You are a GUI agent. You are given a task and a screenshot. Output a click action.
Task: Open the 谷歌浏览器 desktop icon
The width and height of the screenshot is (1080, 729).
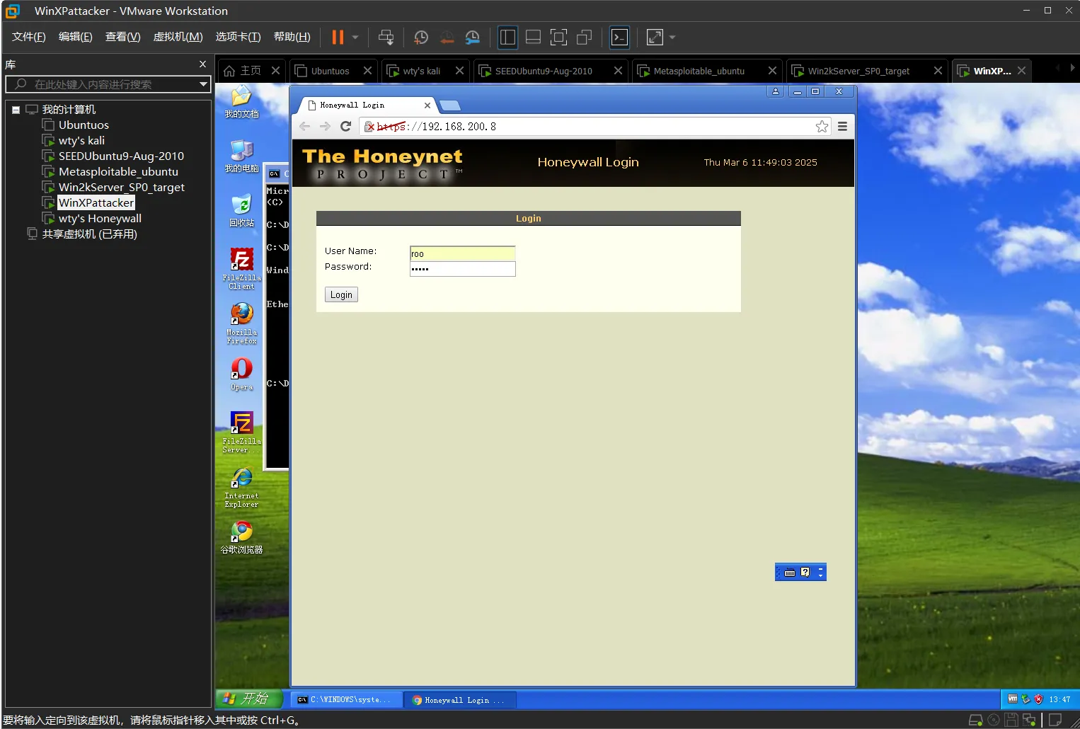tap(241, 538)
